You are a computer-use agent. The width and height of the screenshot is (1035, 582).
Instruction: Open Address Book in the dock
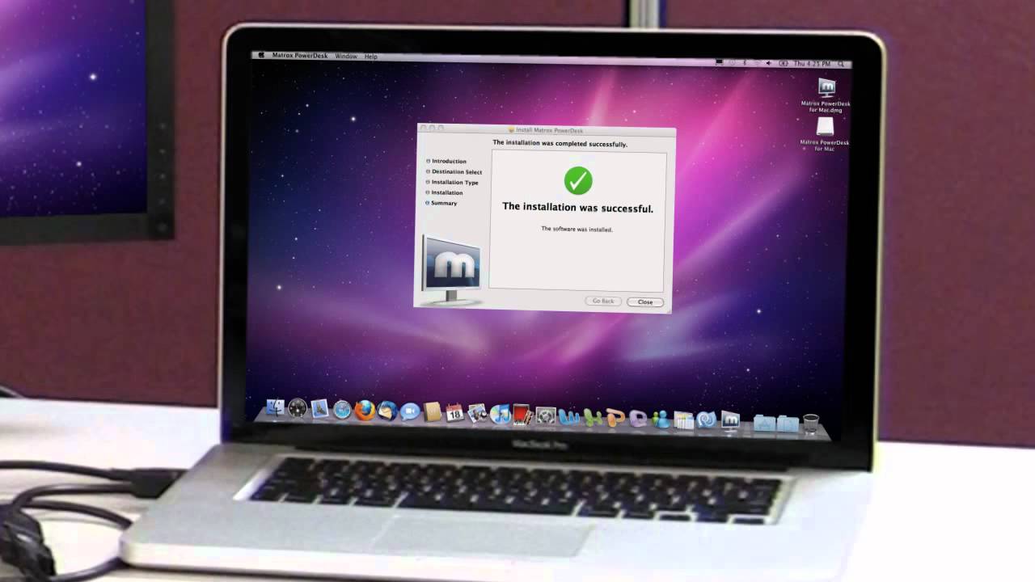coord(433,411)
